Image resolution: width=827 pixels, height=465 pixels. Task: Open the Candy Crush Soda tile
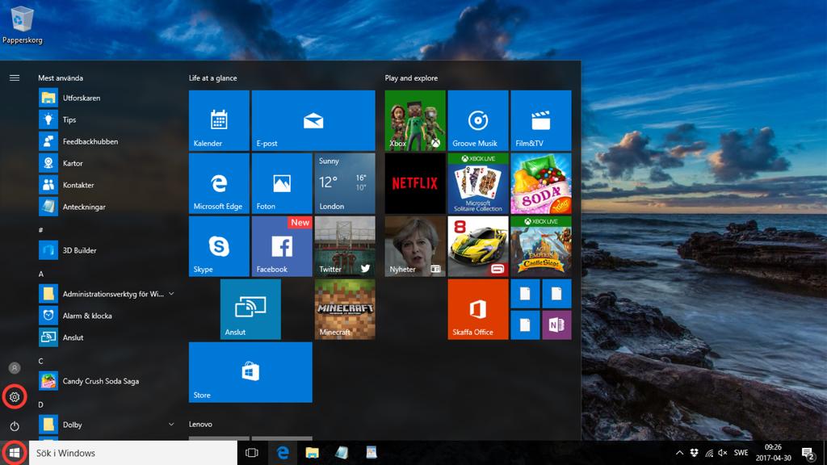[540, 183]
